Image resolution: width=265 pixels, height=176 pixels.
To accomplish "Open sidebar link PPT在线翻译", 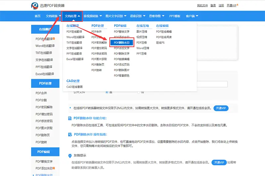I will pos(44,67).
